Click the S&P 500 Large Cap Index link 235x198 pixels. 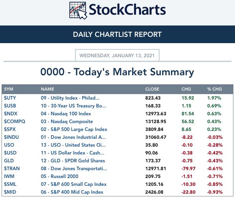(x=74, y=129)
